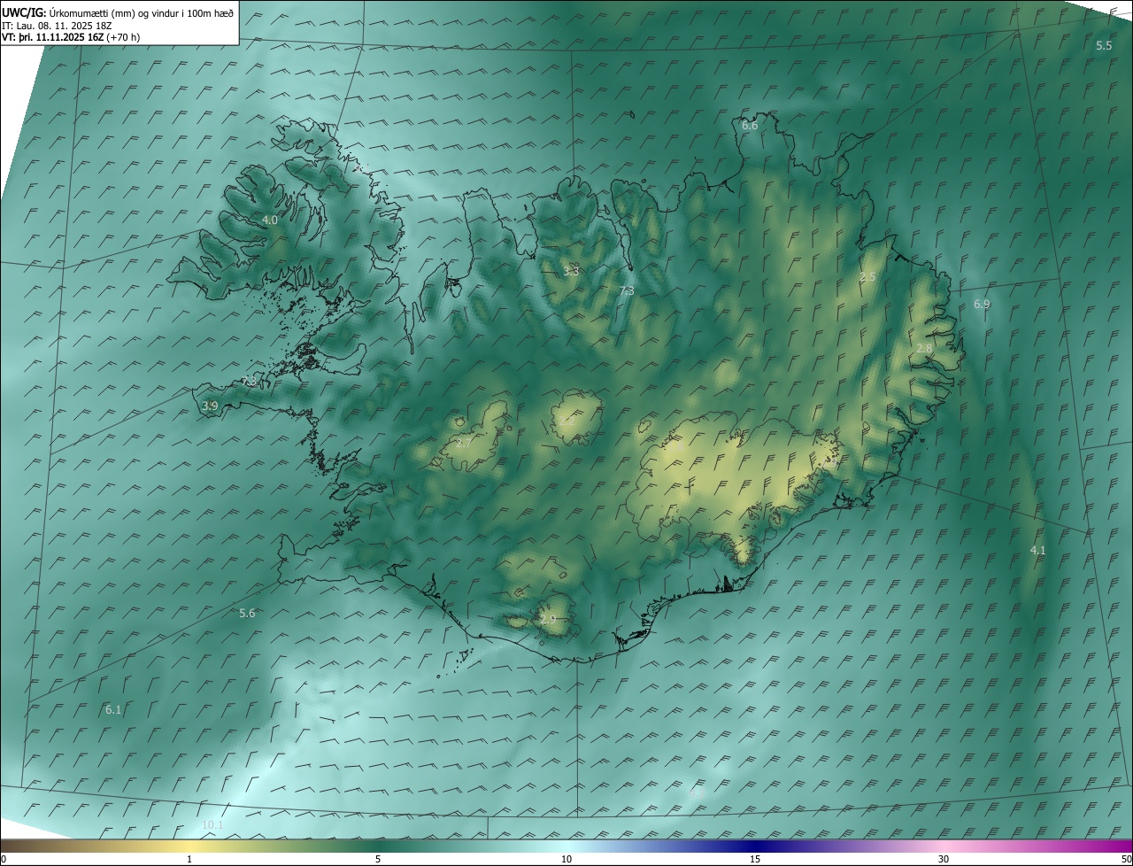Screen dimensions: 1133x866
Task: Click the Westfjords value label '4.0'
Action: tap(270, 220)
